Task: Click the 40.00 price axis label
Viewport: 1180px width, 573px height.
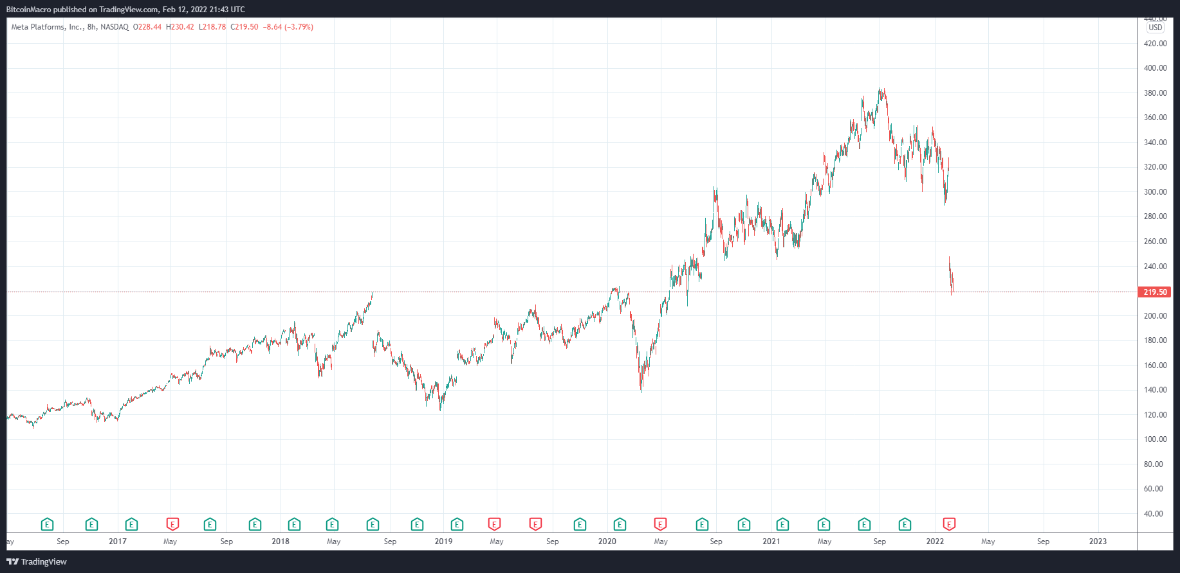Action: click(1154, 514)
